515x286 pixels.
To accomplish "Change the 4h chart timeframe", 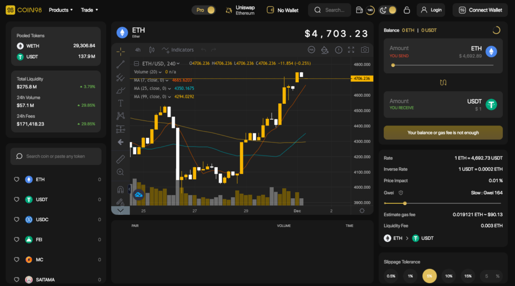I will pos(137,50).
